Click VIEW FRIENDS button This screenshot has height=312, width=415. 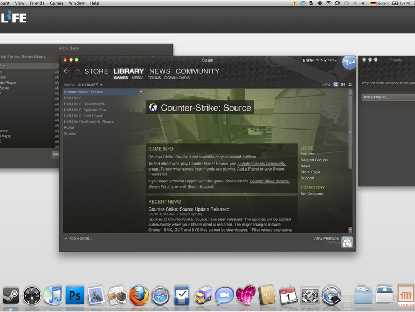coord(326,238)
